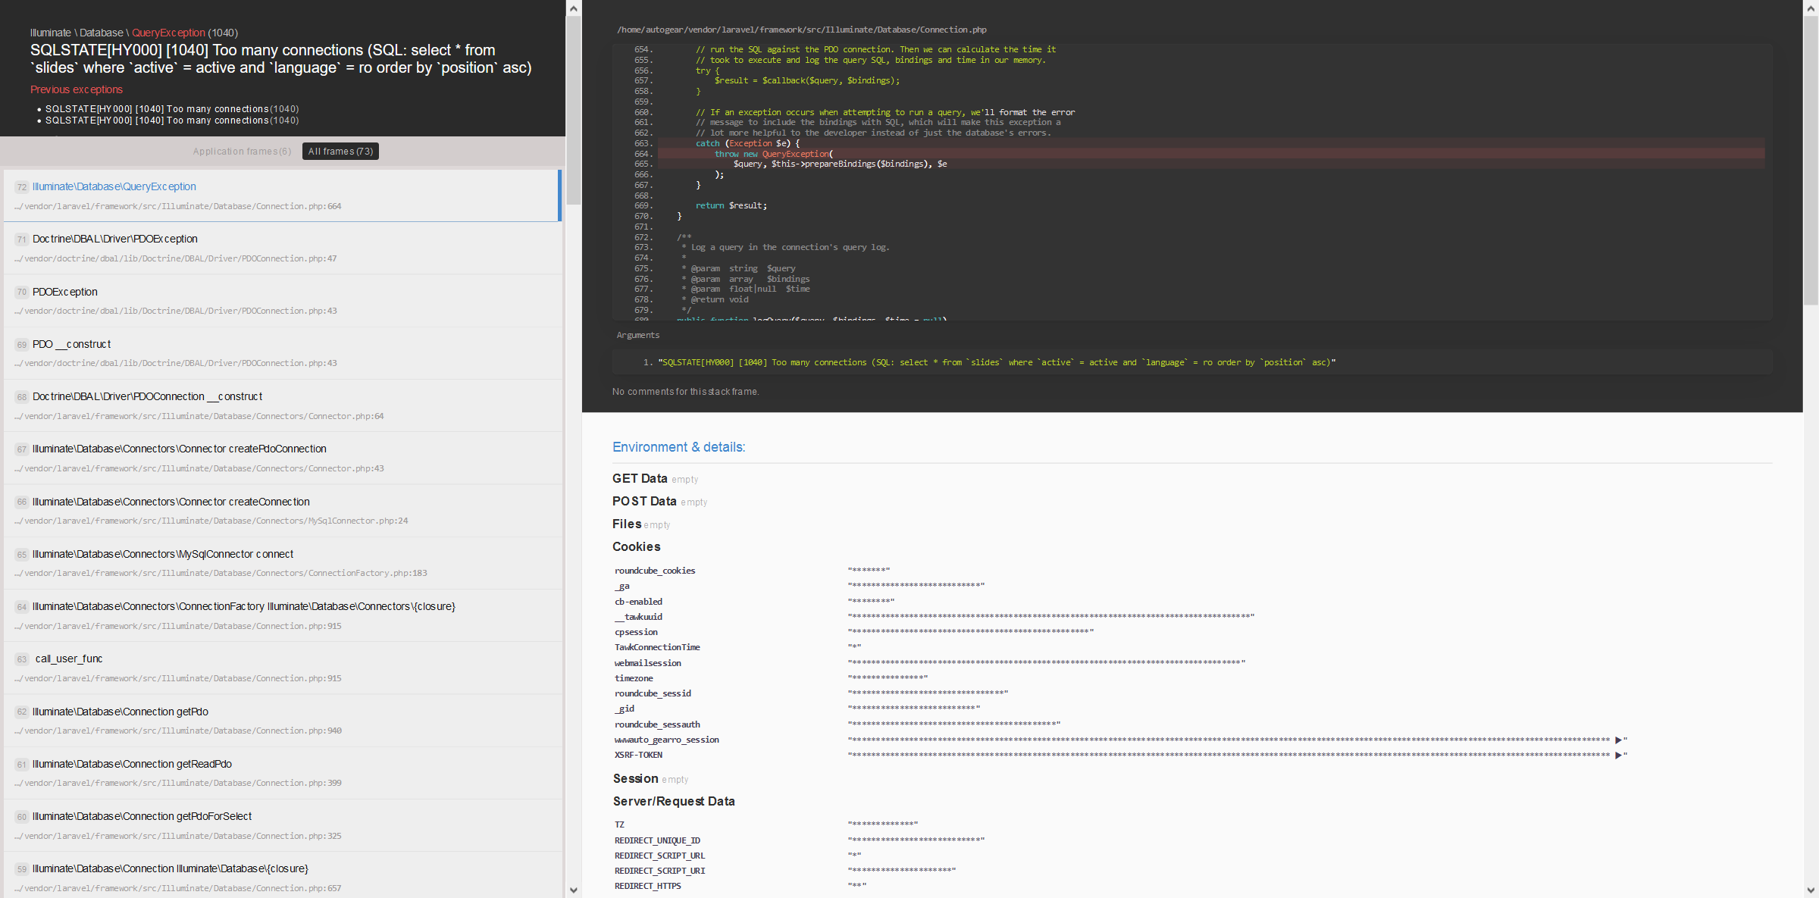The image size is (1819, 898).
Task: Click scroll down arrow of details pane
Action: pos(1811,890)
